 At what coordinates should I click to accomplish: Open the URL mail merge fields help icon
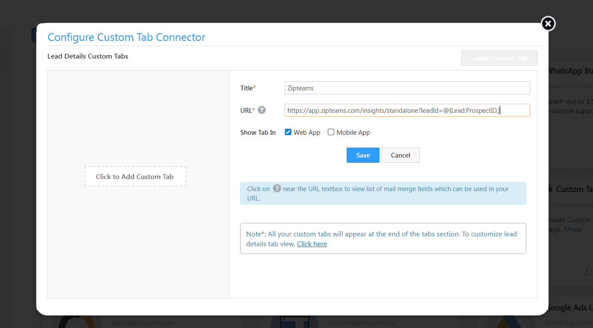pyautogui.click(x=262, y=110)
